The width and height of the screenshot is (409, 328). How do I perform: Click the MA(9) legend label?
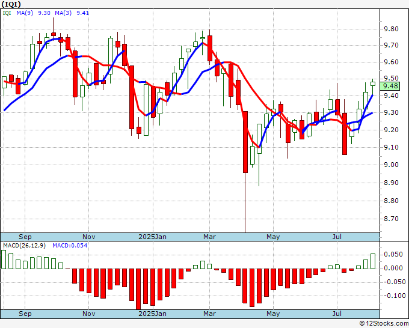click(x=25, y=13)
